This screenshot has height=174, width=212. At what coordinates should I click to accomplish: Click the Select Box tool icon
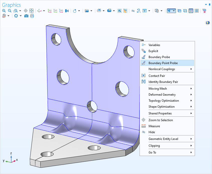point(120,11)
